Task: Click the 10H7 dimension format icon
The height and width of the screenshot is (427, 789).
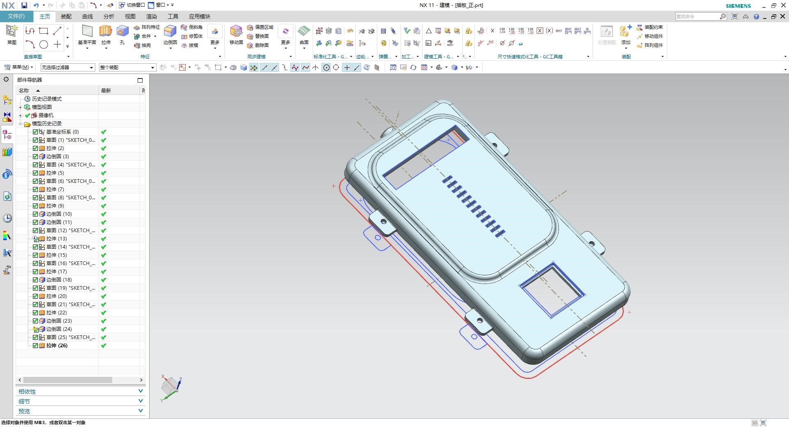Action: 558,31
